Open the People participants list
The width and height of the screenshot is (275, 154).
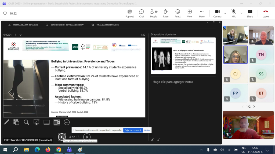pyautogui.click(x=154, y=13)
